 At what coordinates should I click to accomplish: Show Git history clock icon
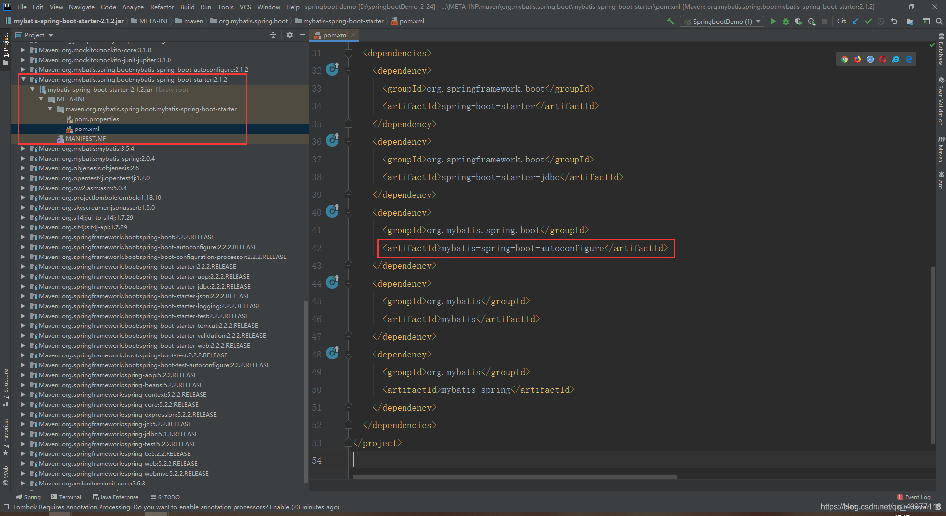pos(881,21)
